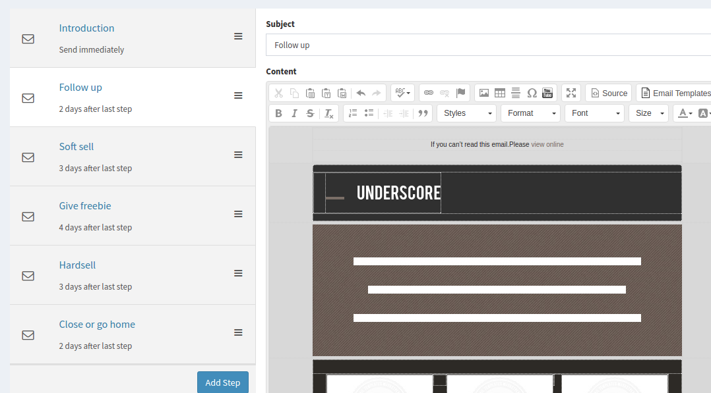Viewport: 711px width, 393px height.
Task: Toggle bold formatting in editor toolbar
Action: pyautogui.click(x=278, y=113)
